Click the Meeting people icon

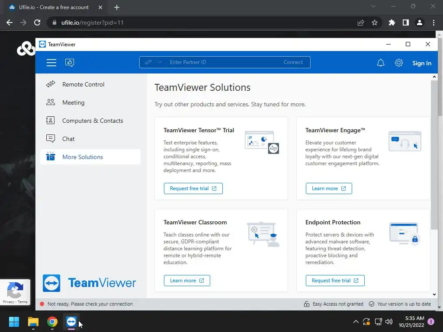tap(51, 102)
